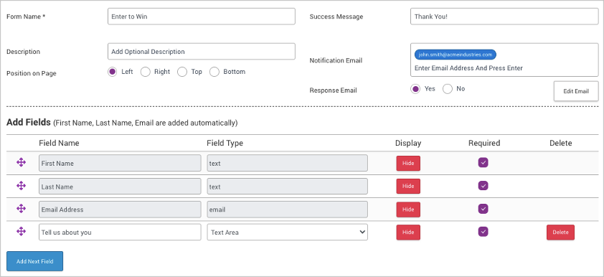The width and height of the screenshot is (604, 277).
Task: Click the Field Name column header
Action: 59,144
